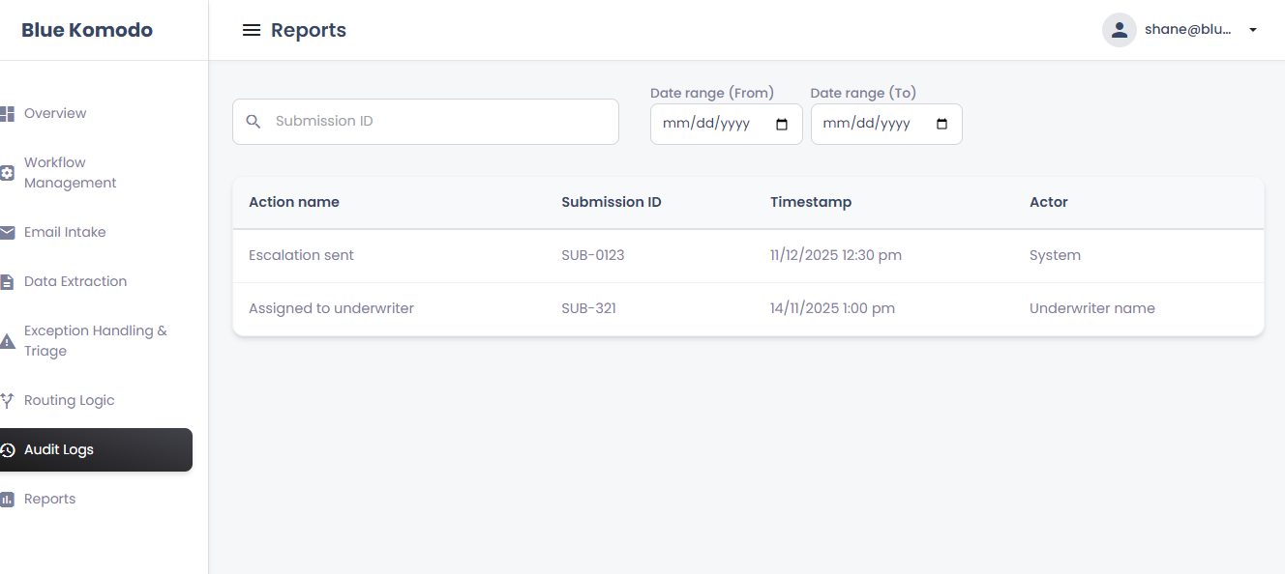Screen dimensions: 1285x574
Task: Click the hamburger menu icon
Action: click(x=252, y=30)
